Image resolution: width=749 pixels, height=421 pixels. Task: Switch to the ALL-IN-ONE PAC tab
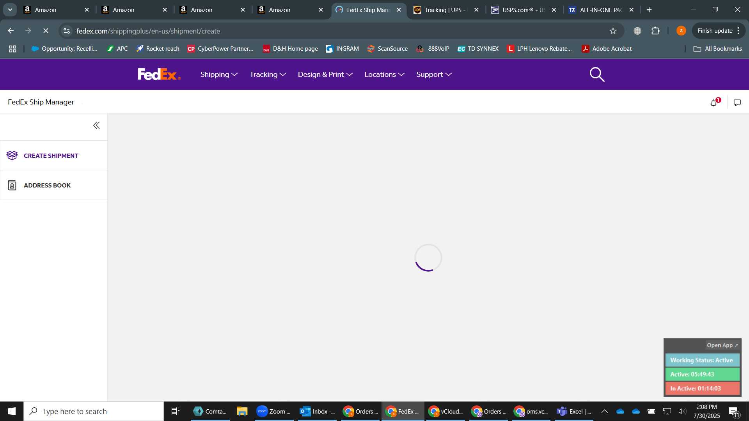tap(601, 10)
